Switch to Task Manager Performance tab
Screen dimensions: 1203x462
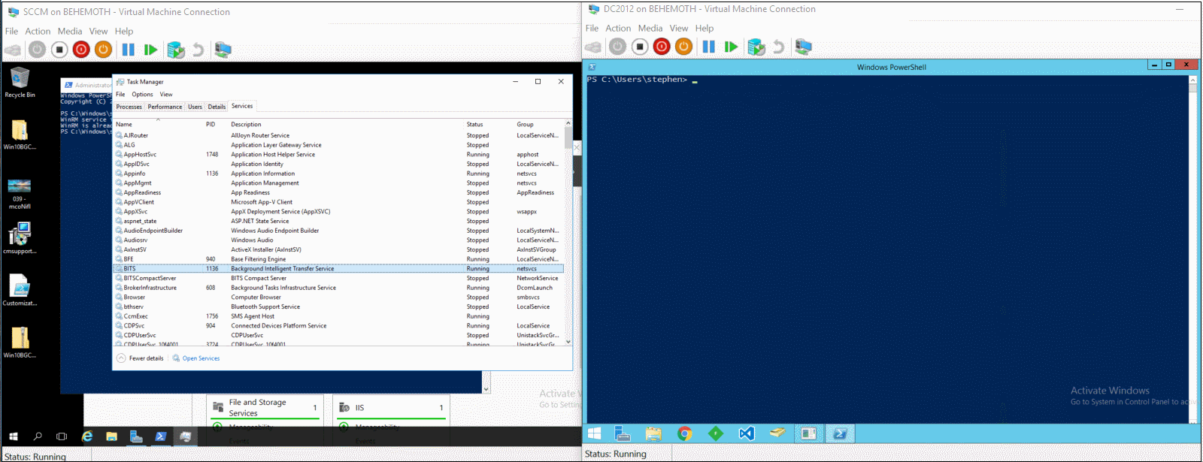coord(165,107)
